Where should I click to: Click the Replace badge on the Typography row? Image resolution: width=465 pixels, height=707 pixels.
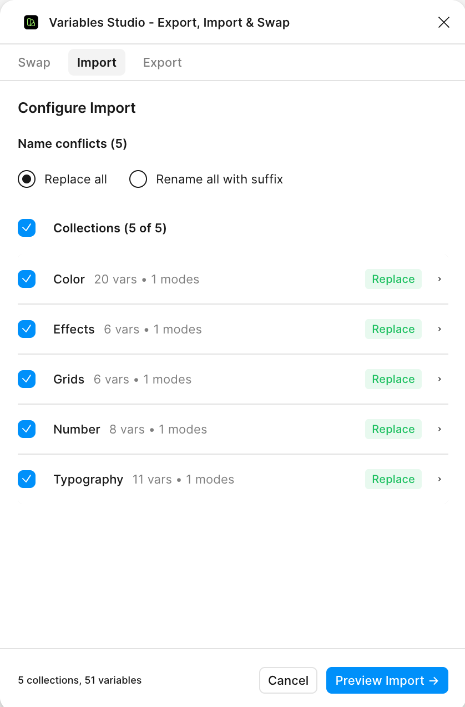point(393,479)
